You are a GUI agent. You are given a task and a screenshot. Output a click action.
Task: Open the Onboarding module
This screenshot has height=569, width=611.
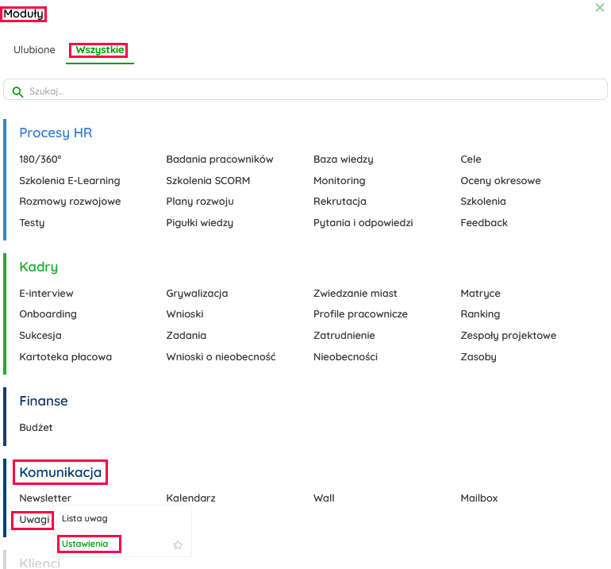click(x=48, y=314)
